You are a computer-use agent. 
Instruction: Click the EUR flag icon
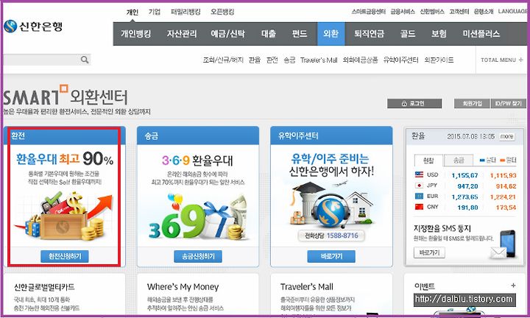coord(419,197)
